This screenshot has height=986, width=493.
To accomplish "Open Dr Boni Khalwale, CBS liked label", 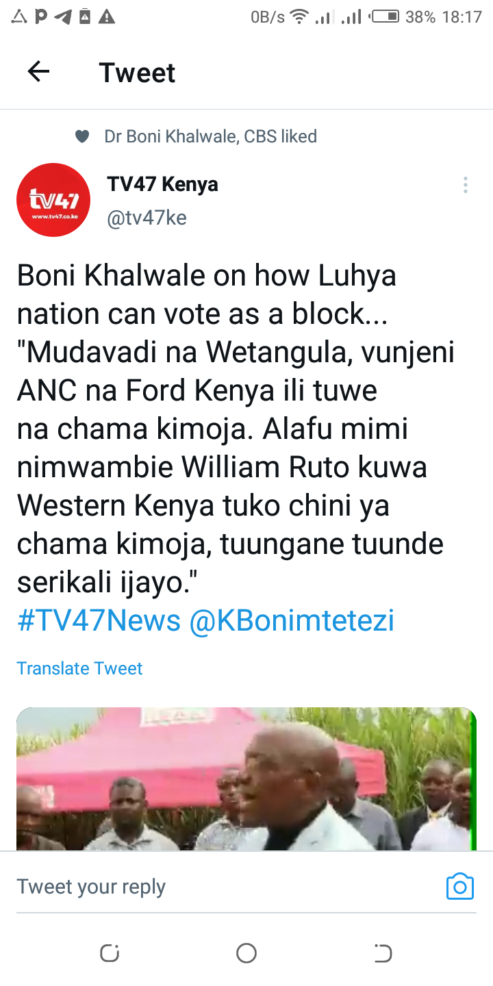I will click(210, 137).
